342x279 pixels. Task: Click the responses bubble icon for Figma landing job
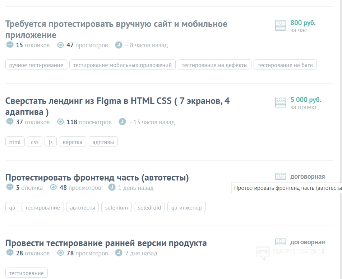coord(10,122)
